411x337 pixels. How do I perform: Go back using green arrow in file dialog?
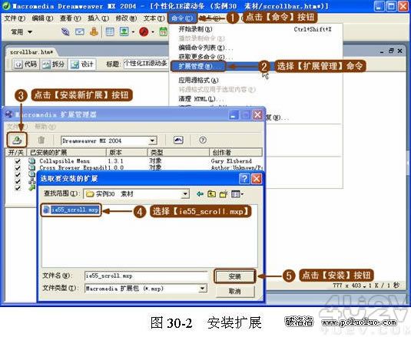[x=200, y=194]
